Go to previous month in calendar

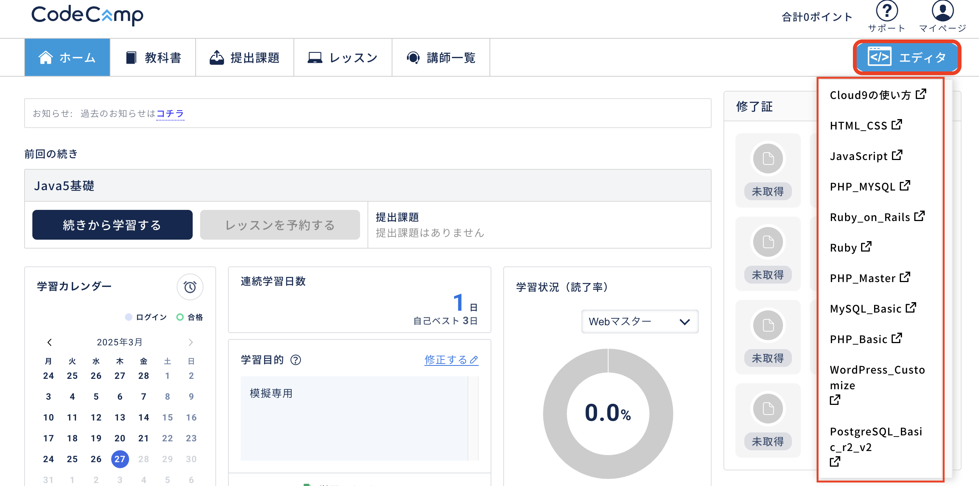coord(49,342)
